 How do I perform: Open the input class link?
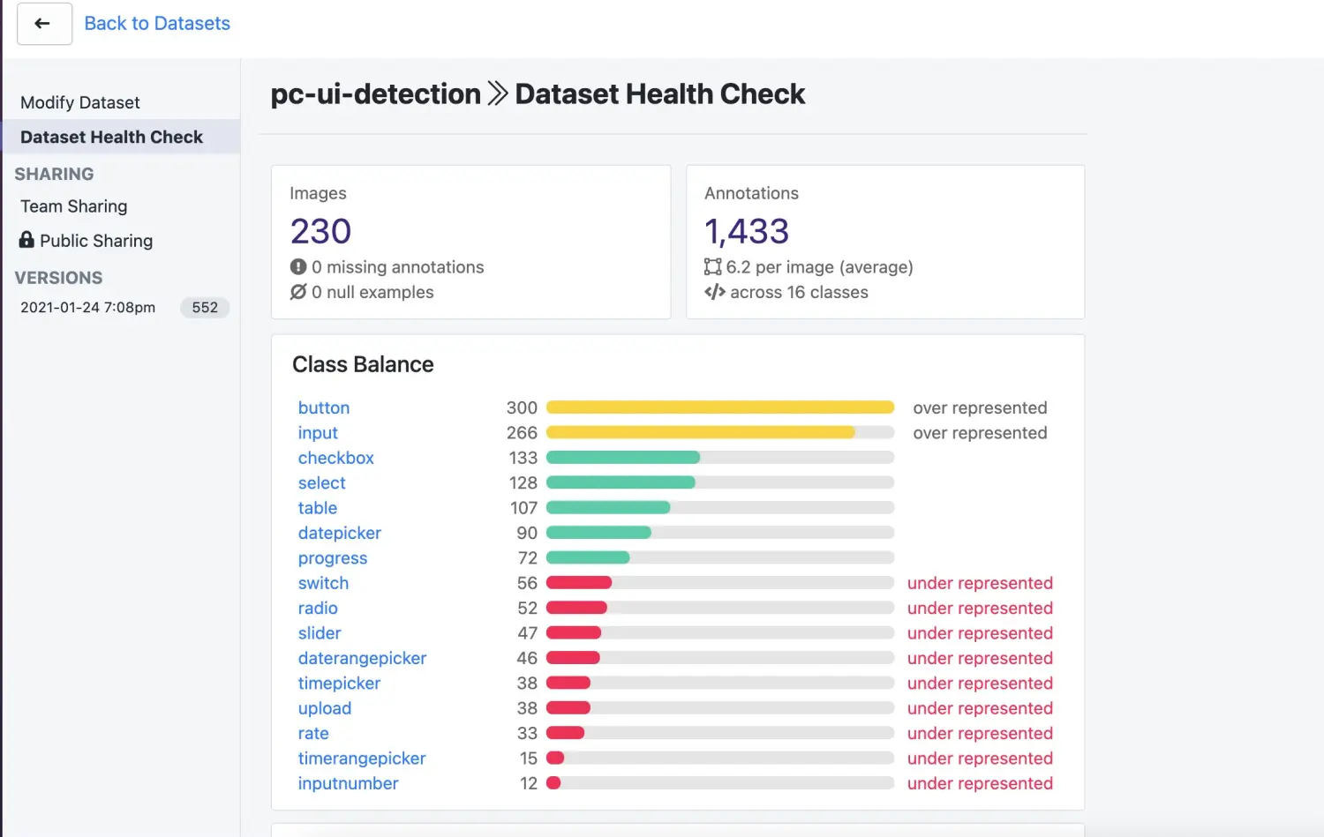tap(318, 433)
